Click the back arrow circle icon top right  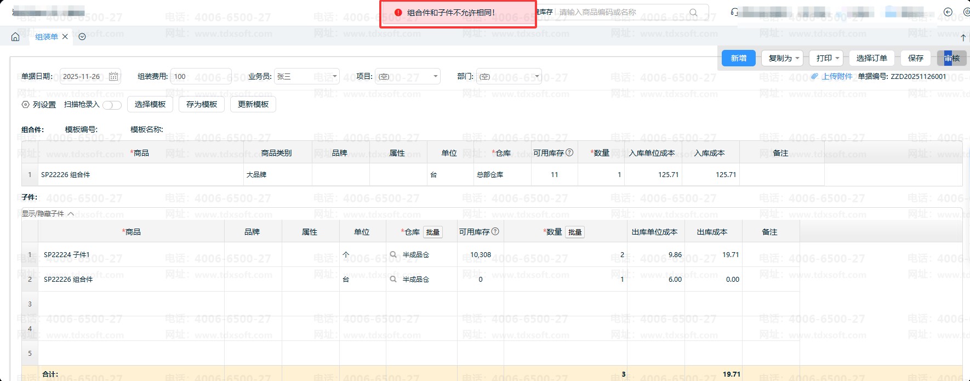(x=948, y=12)
